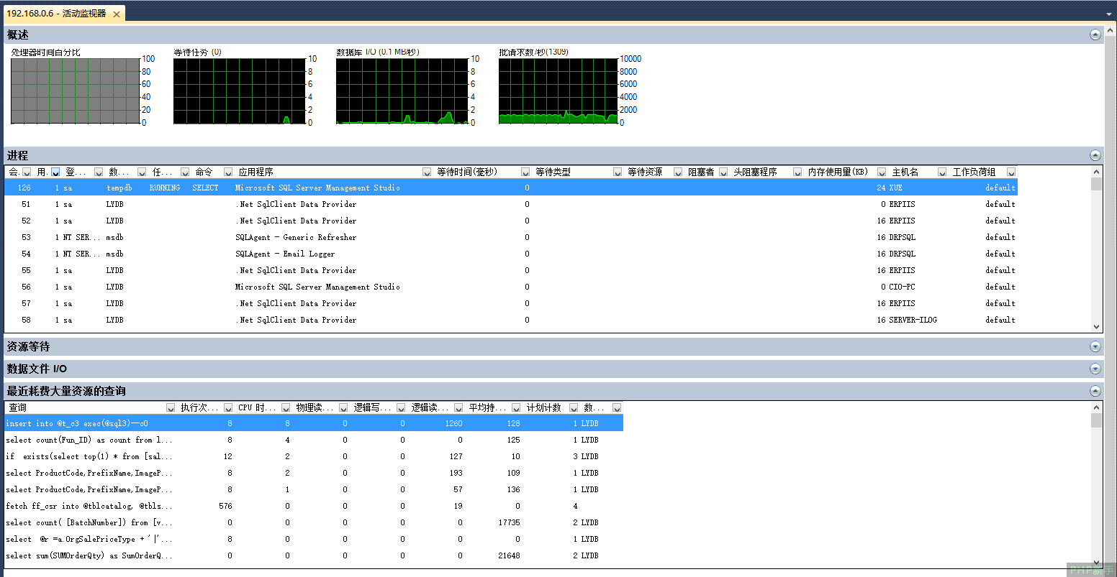The width and height of the screenshot is (1117, 577).
Task: Close the 192.168.0.6 - 活动监视器 tab
Action: pos(117,14)
